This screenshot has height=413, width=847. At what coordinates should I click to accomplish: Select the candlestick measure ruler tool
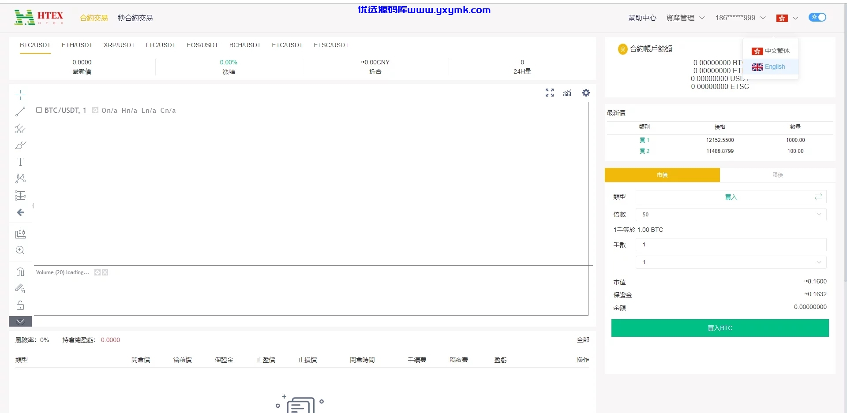[x=20, y=234]
